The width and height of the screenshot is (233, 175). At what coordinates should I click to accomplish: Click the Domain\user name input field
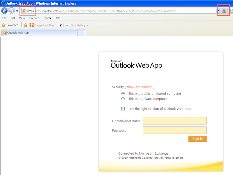click(x=174, y=121)
